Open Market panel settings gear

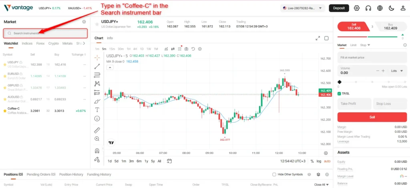[84, 22]
